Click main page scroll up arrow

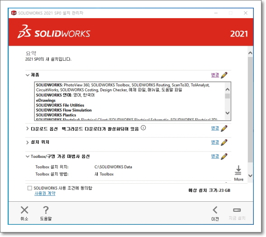click(250, 53)
